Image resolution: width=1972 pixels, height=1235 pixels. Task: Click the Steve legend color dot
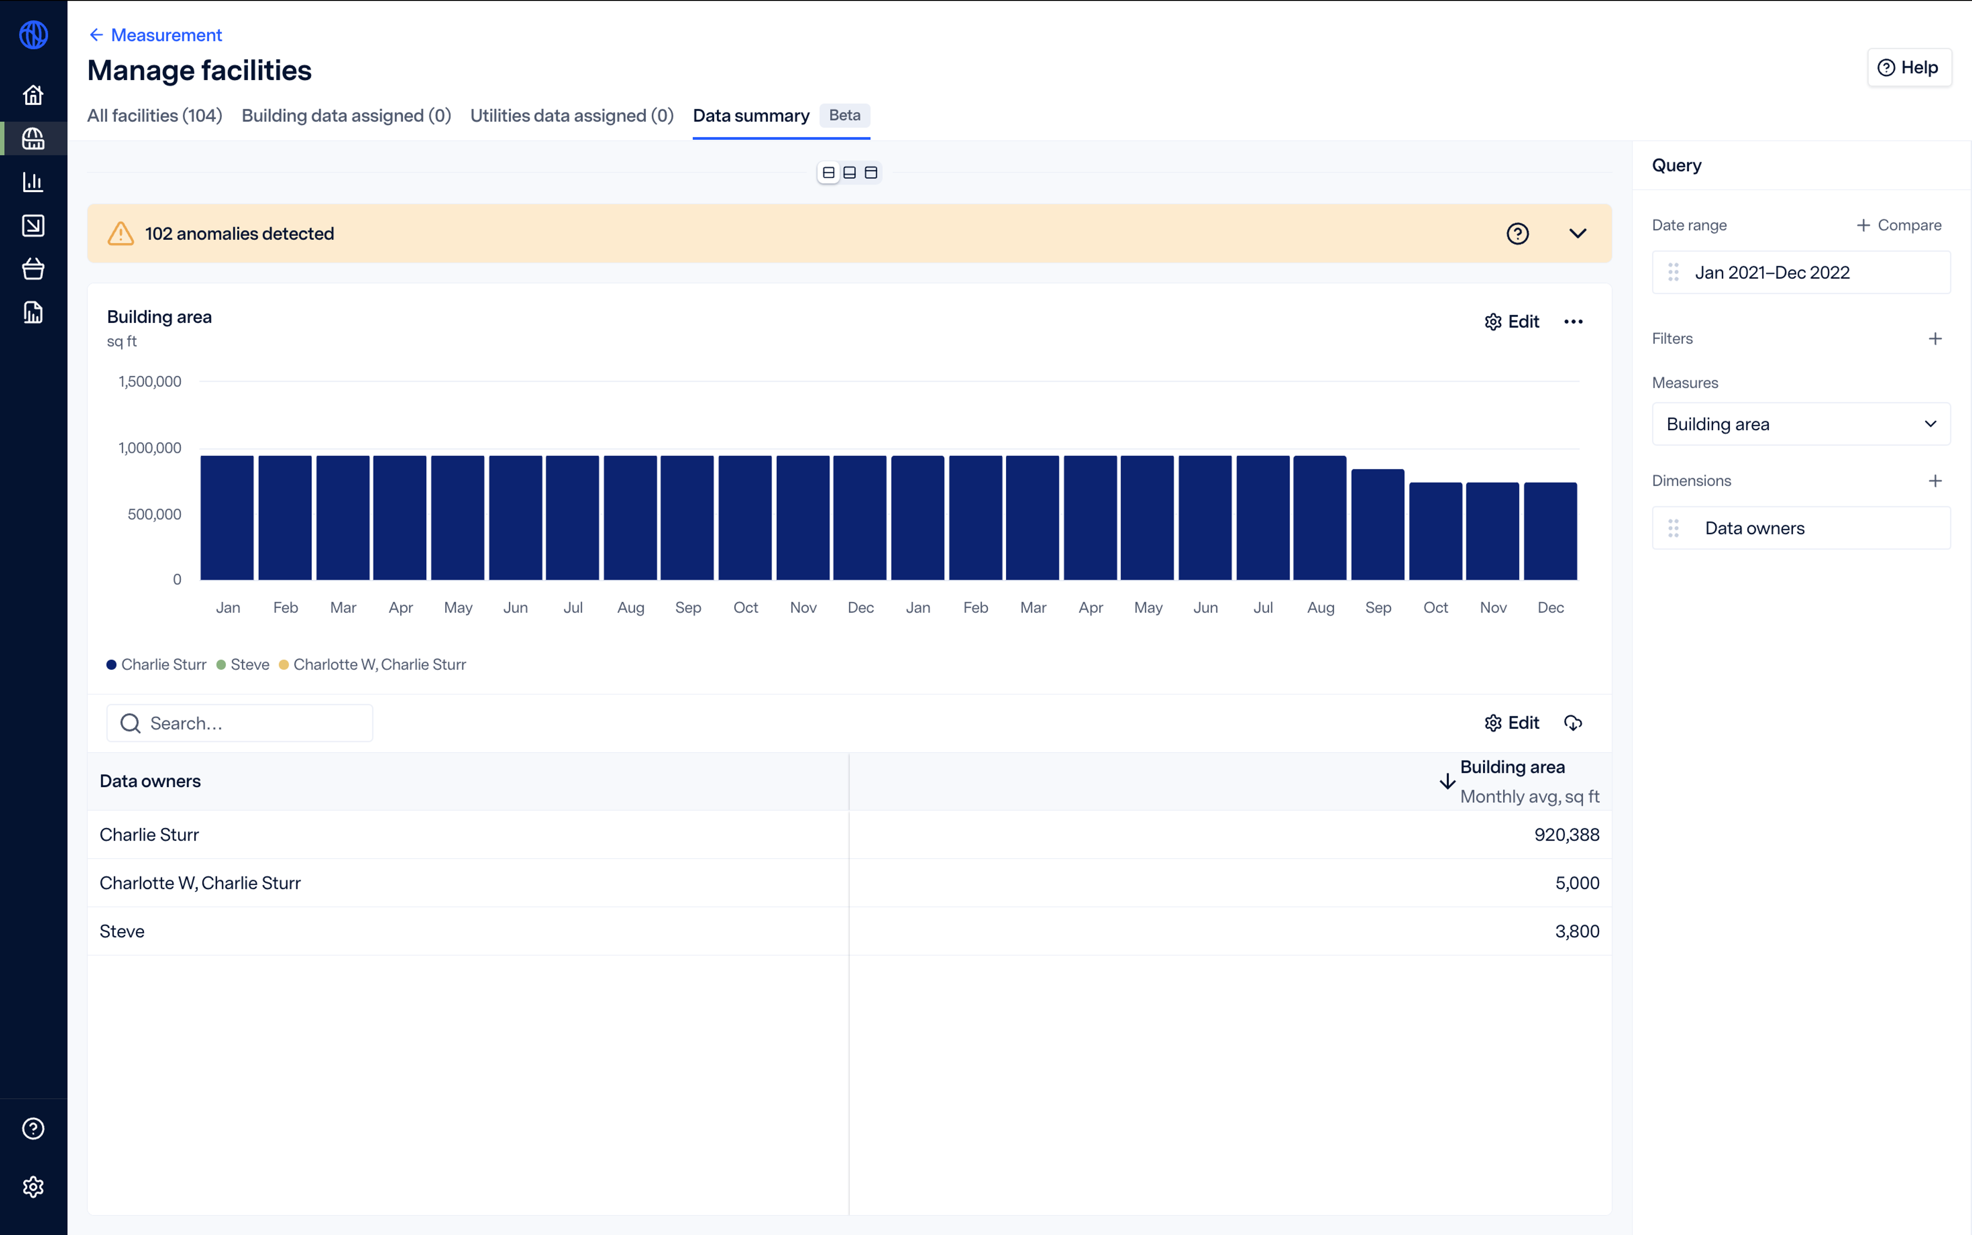tap(220, 665)
